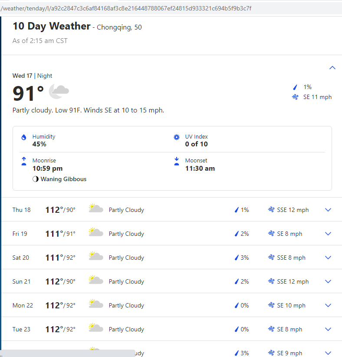
Task: Click the Waning Gibbous moon phase icon
Action: point(36,179)
